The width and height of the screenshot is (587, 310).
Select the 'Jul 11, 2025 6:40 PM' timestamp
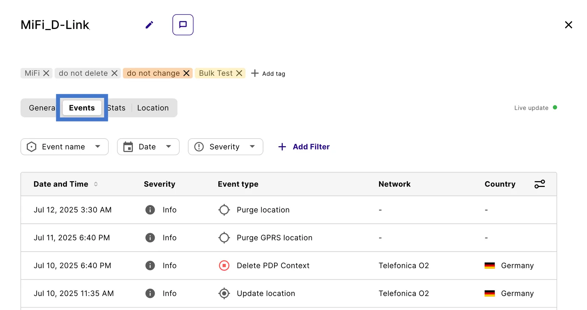72,238
